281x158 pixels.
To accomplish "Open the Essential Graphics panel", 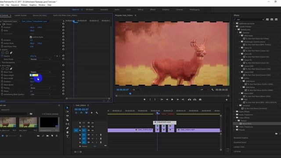I will click(x=241, y=138).
